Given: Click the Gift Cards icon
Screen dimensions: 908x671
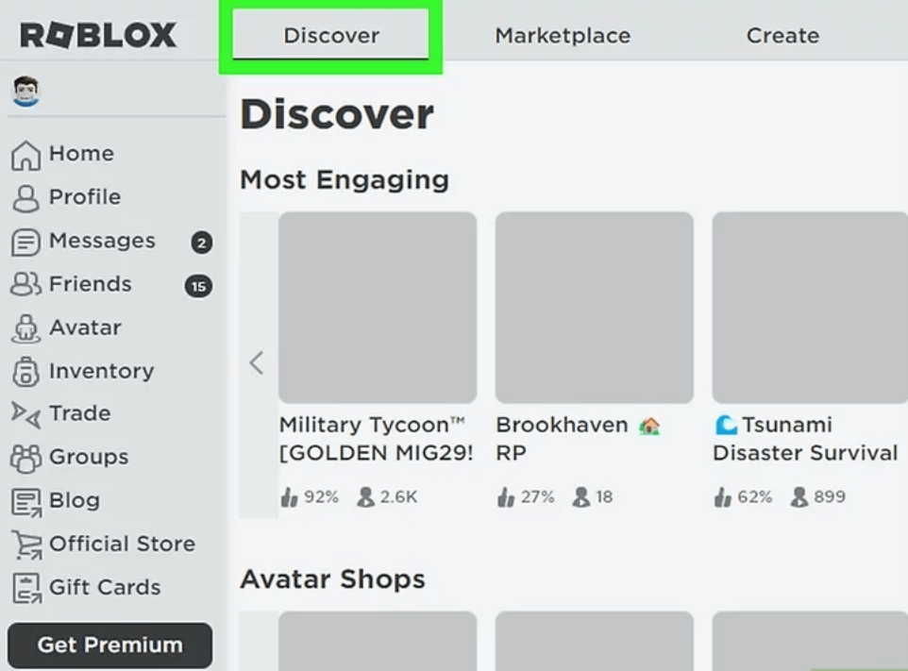Looking at the screenshot, I should pos(26,588).
